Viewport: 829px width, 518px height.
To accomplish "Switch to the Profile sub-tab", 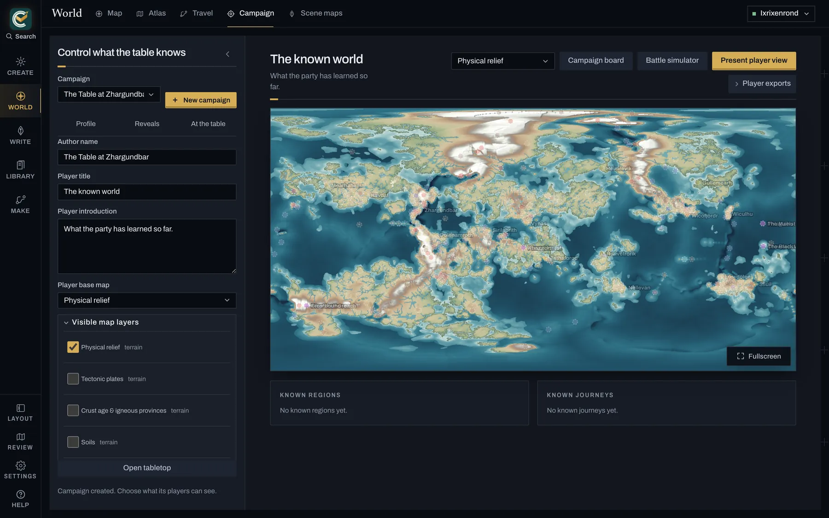I will click(86, 124).
